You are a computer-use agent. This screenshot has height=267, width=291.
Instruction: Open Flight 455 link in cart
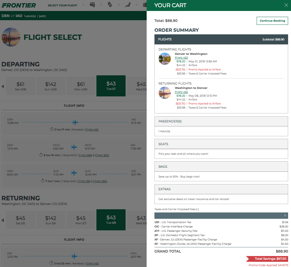(181, 92)
